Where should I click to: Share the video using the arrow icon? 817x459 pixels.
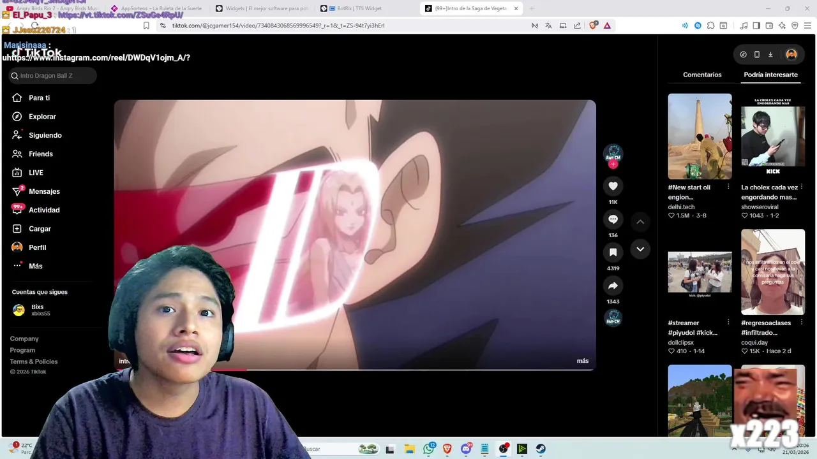pyautogui.click(x=613, y=286)
